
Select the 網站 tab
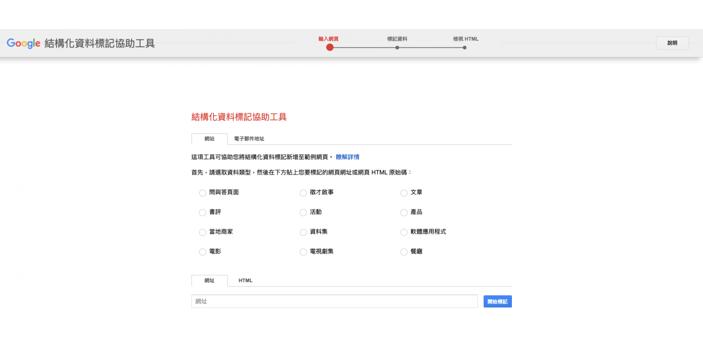pos(210,139)
